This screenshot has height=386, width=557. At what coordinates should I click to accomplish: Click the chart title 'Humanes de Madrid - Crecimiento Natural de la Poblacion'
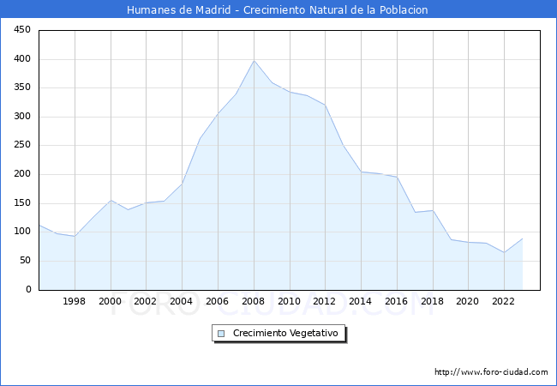click(277, 9)
